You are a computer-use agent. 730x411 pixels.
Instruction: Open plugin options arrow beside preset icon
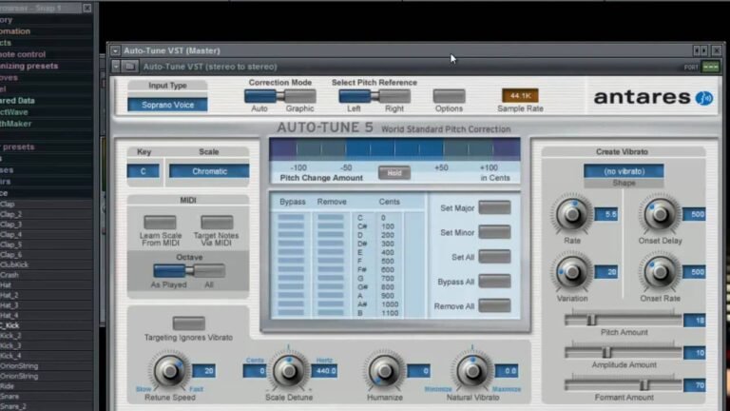click(116, 67)
